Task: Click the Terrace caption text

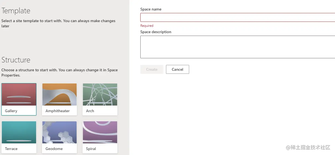Action: 11,149
